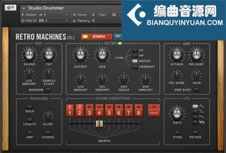Select sound variation 5
This screenshot has width=226, height=153.
109,110
